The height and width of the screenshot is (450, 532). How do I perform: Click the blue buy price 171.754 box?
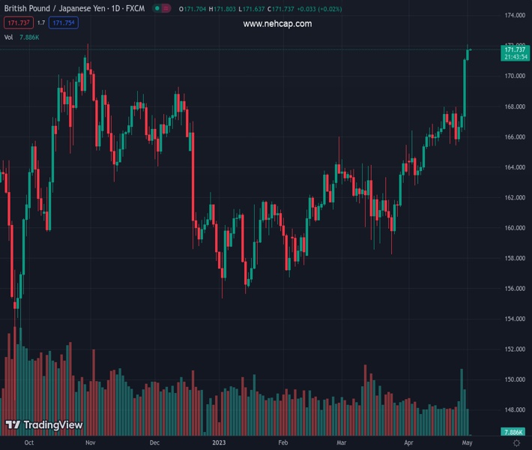[x=64, y=23]
